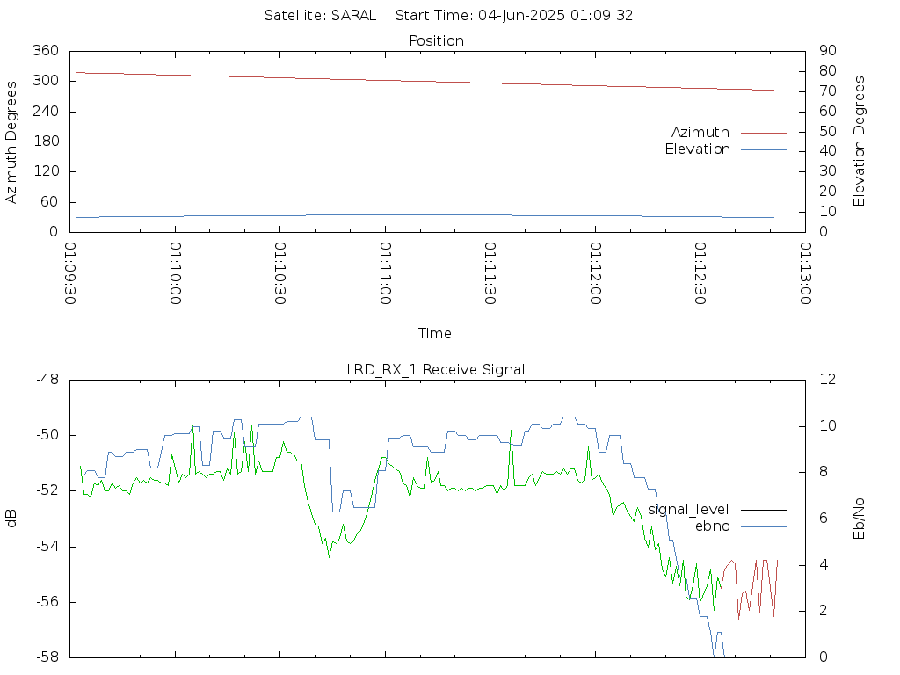Click the "2" Eb/No axis tick
The height and width of the screenshot is (675, 900).
pyautogui.click(x=824, y=611)
